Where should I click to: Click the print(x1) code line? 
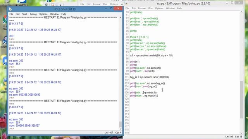point(135,62)
